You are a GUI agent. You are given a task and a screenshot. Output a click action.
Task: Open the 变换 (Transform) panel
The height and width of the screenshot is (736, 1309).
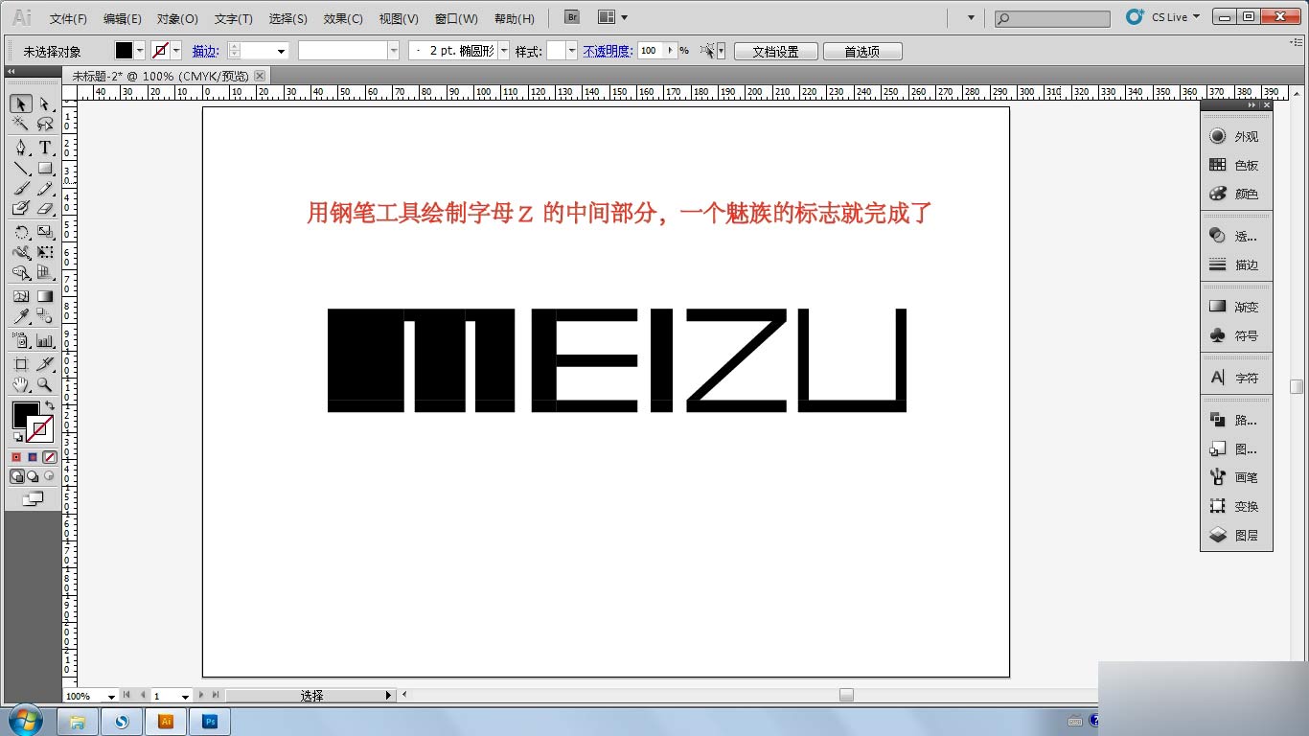pos(1236,507)
